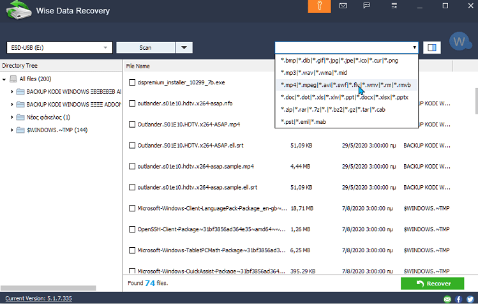
Task: Collapse the file type filter dropdown arrow
Action: tap(414, 47)
